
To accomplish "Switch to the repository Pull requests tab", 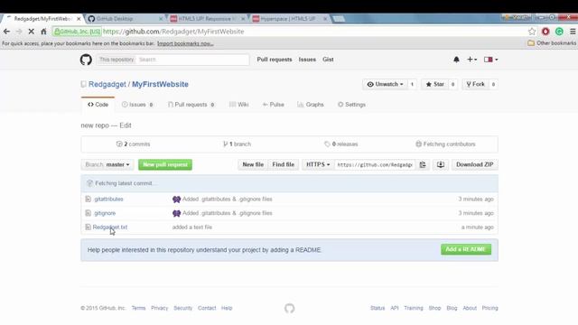I will click(x=191, y=105).
